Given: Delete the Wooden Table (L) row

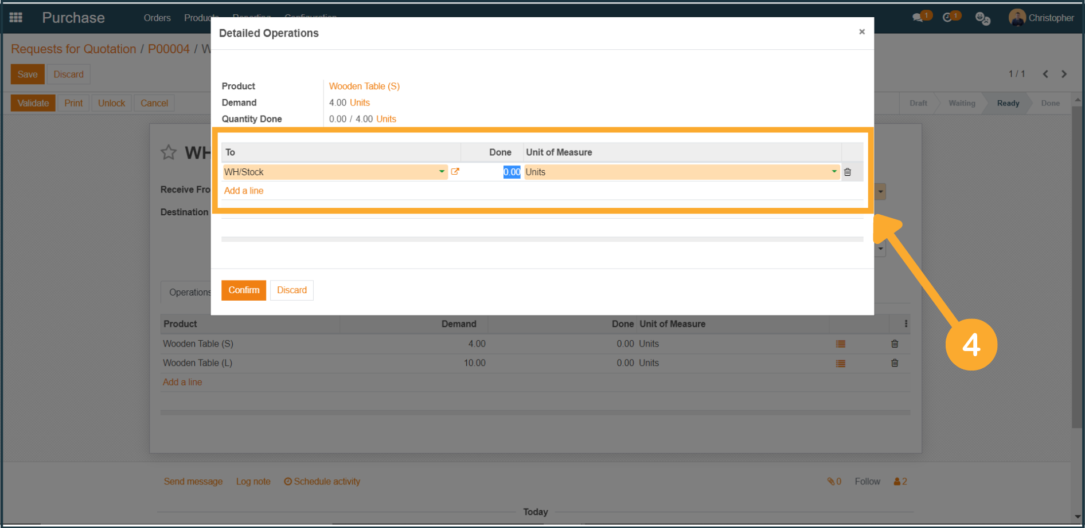Looking at the screenshot, I should (894, 363).
